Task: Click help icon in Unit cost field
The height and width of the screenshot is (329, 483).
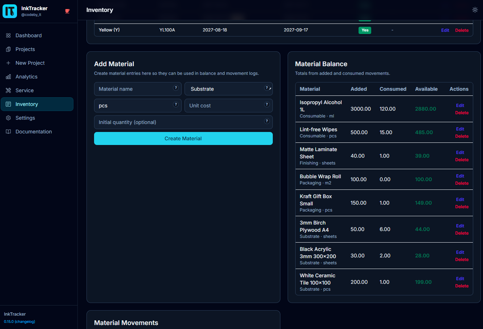Action: coord(267,104)
